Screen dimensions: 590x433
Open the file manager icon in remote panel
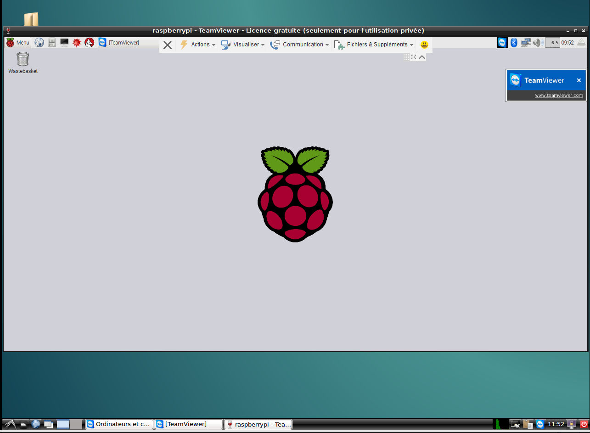[52, 43]
